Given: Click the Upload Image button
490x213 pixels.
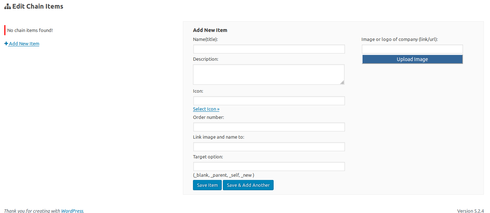Looking at the screenshot, I should click(412, 59).
